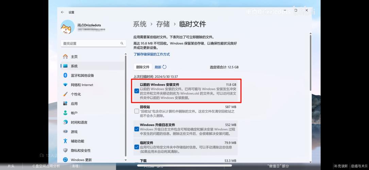Click the white video progress bar
The image size is (369, 170).
tap(184, 165)
